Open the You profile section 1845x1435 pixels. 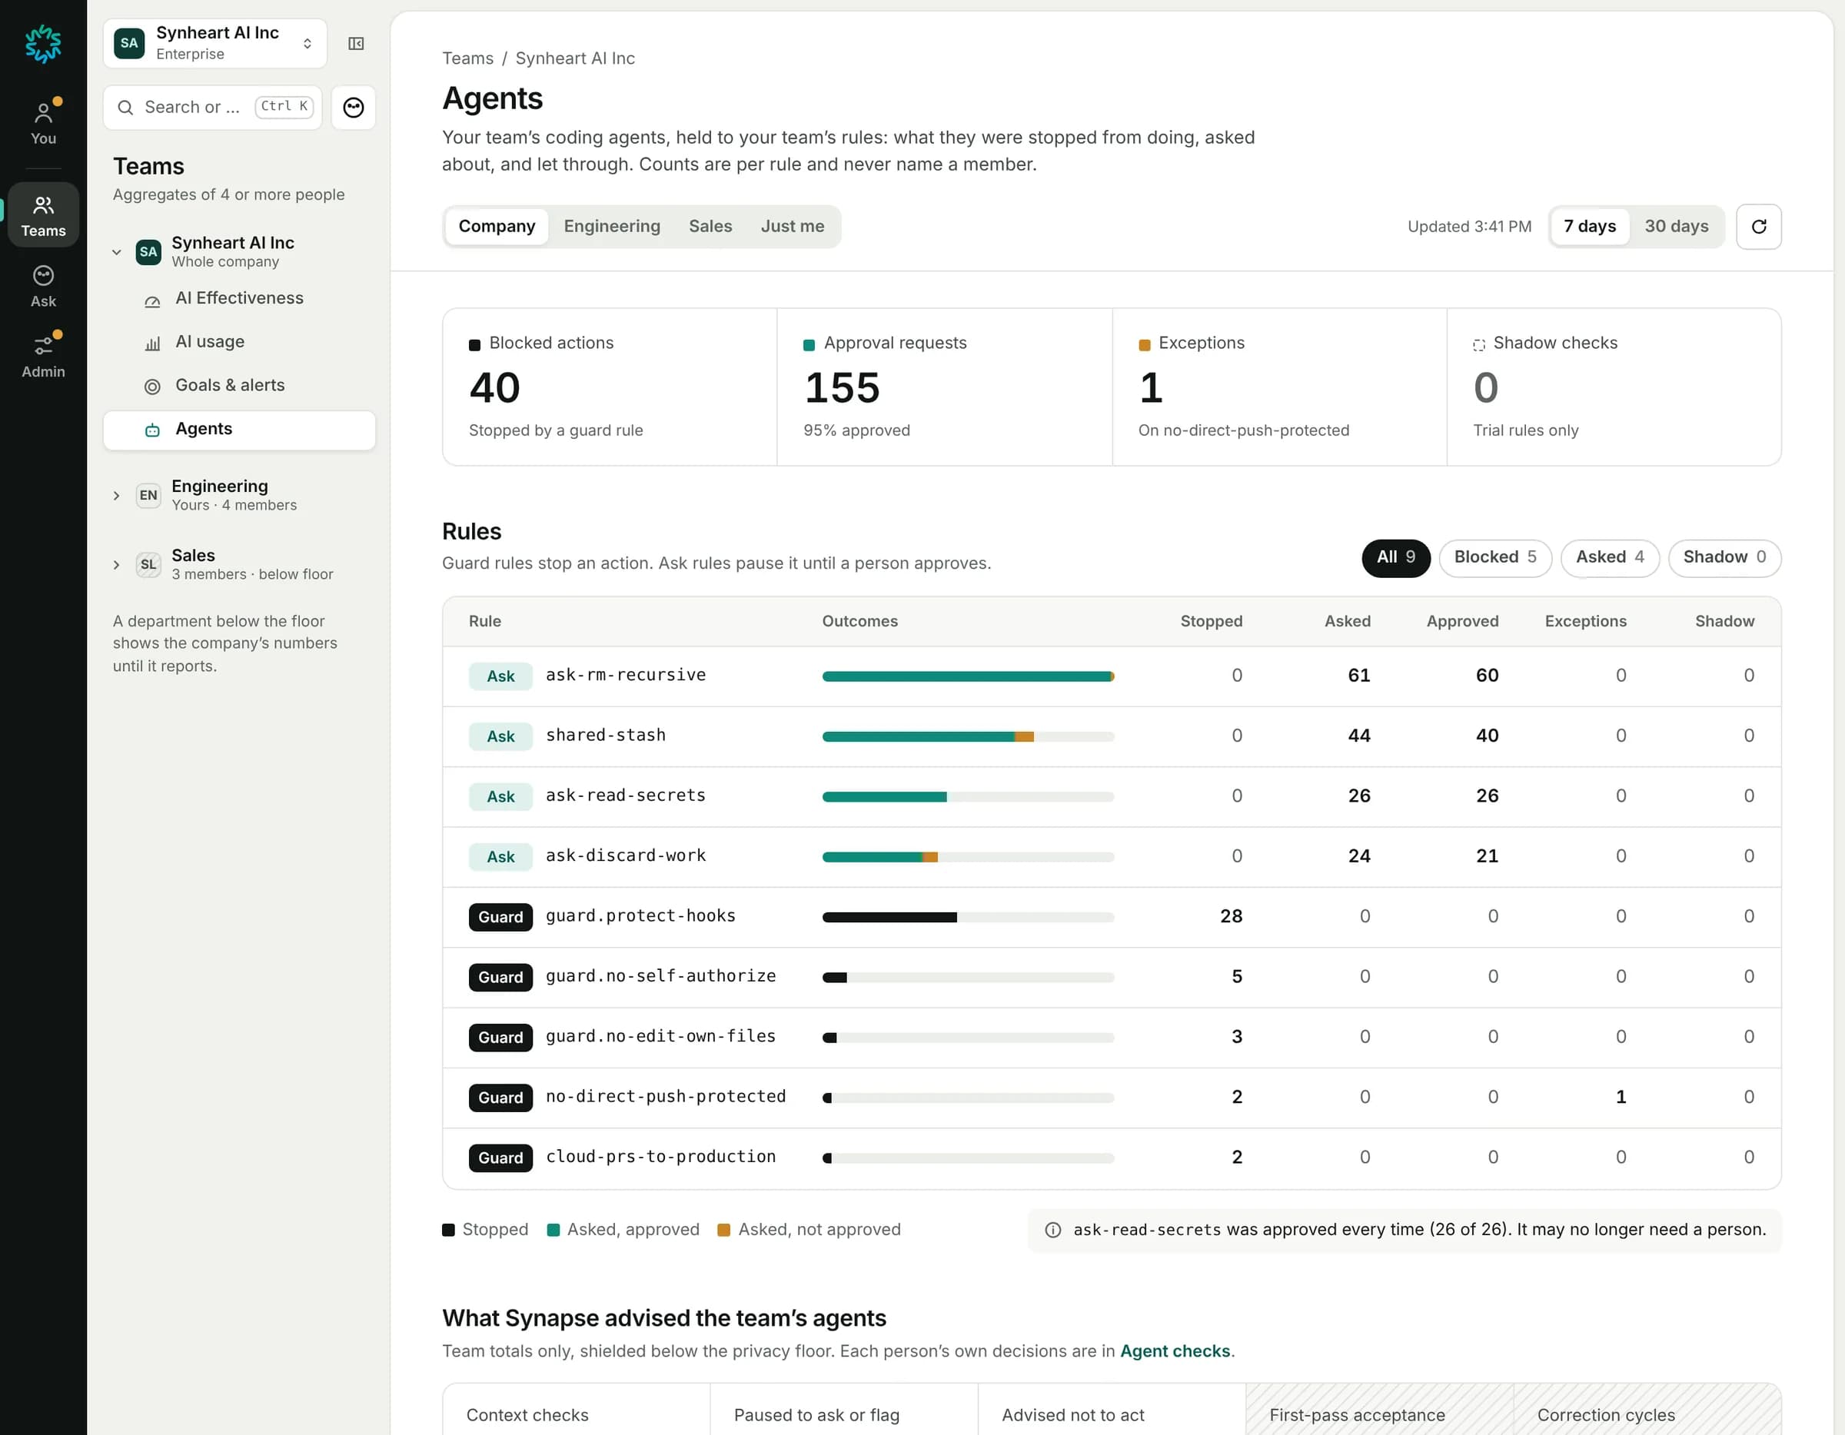point(43,122)
